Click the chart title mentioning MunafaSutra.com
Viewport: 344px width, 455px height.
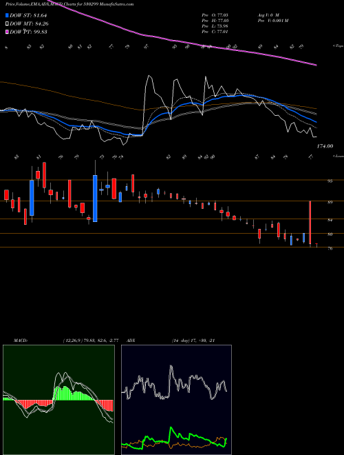click(x=69, y=4)
